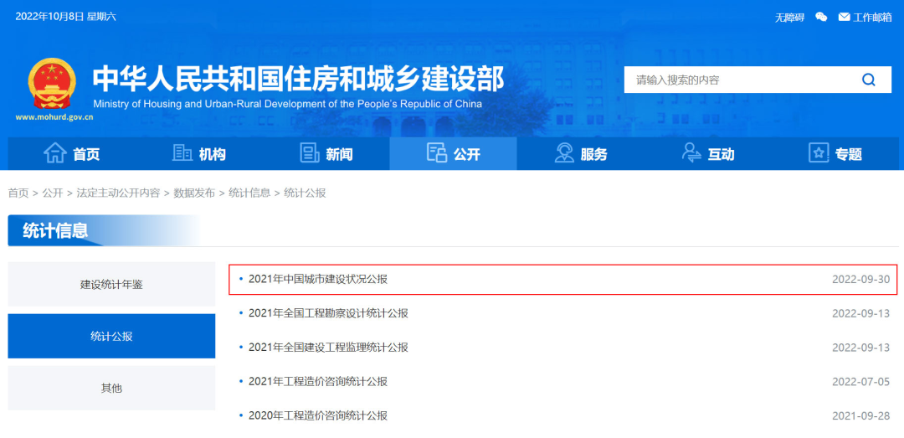
Task: Click the home icon for 首页
Action: (55, 153)
